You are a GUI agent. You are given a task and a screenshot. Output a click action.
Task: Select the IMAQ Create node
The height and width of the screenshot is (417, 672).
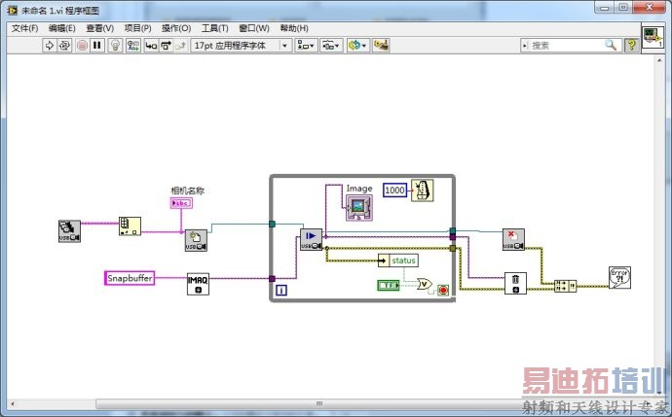pos(198,284)
